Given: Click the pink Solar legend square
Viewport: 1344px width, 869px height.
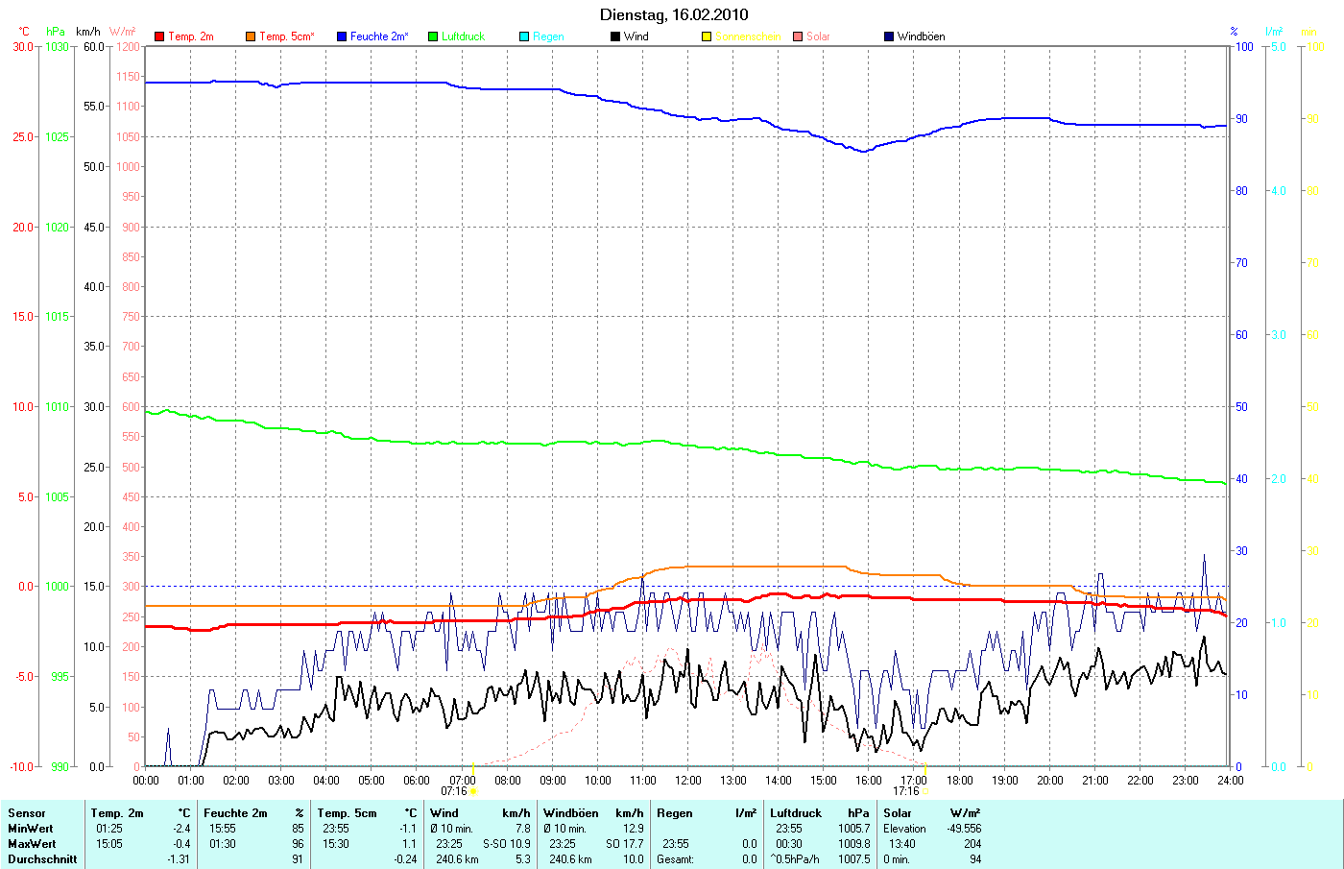Looking at the screenshot, I should [798, 36].
